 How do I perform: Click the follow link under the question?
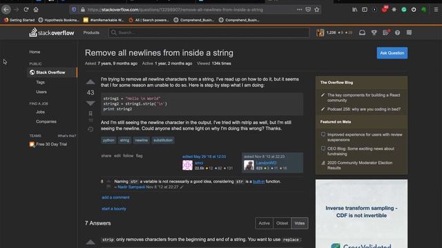tap(128, 156)
